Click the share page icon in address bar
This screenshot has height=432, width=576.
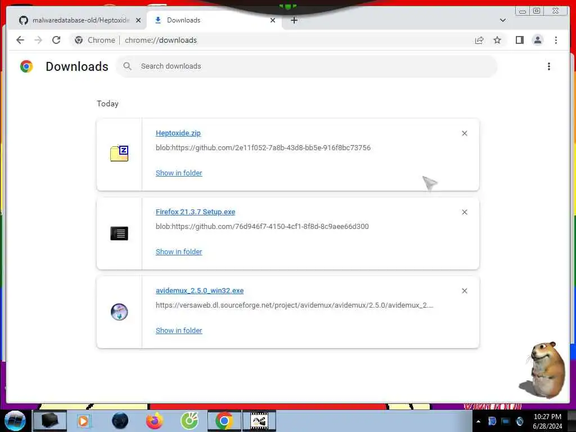click(479, 40)
